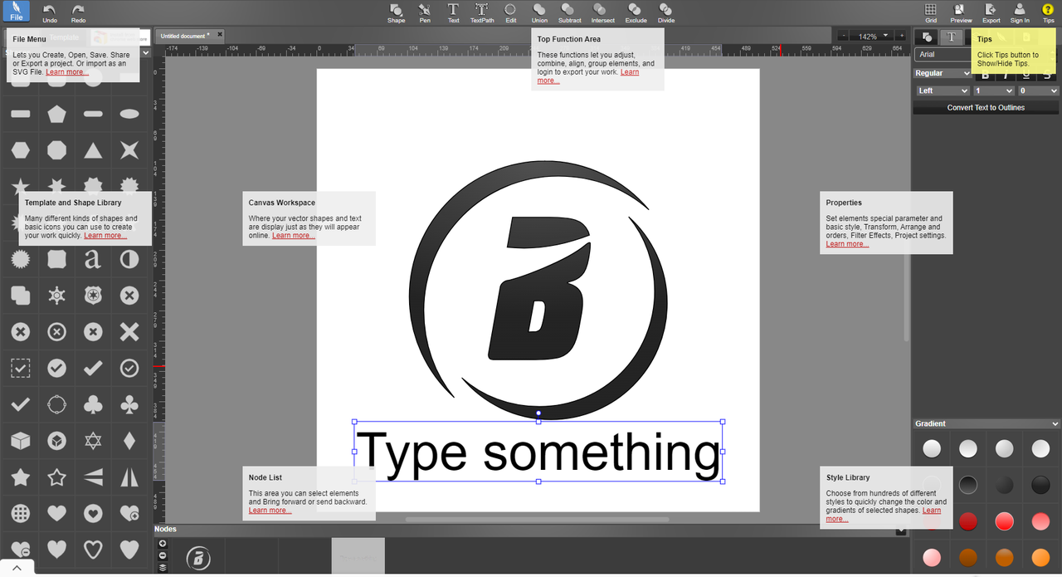The height and width of the screenshot is (577, 1062).
Task: Toggle underline text formatting
Action: click(x=1028, y=75)
